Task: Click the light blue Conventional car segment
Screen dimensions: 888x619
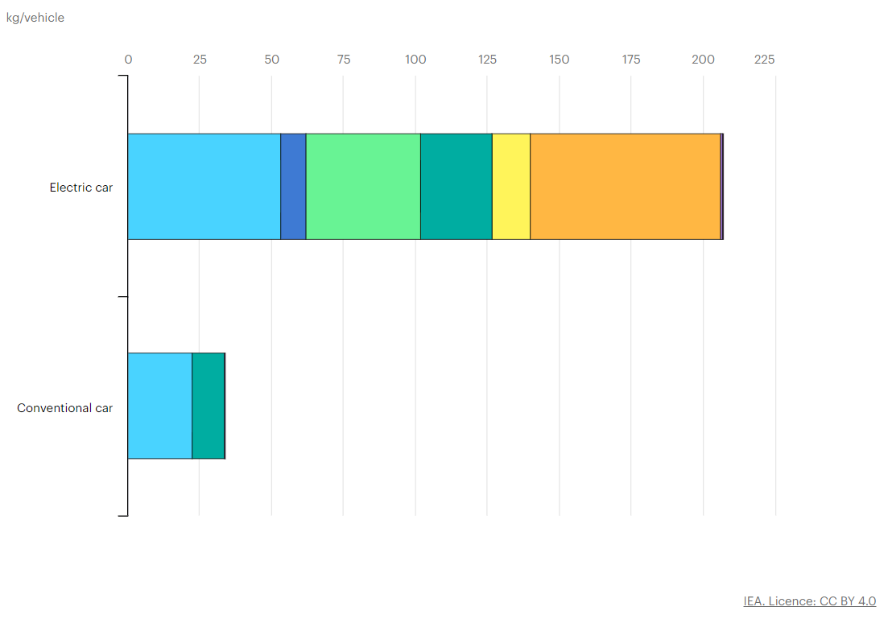Action: (x=159, y=406)
